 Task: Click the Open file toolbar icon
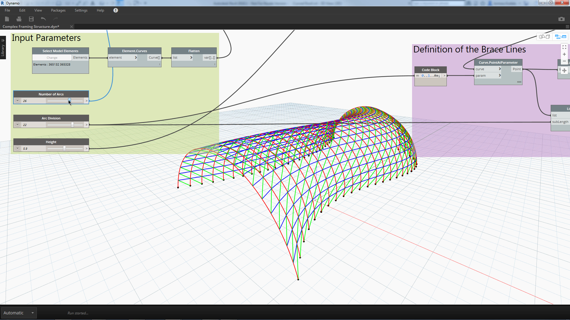pyautogui.click(x=19, y=19)
